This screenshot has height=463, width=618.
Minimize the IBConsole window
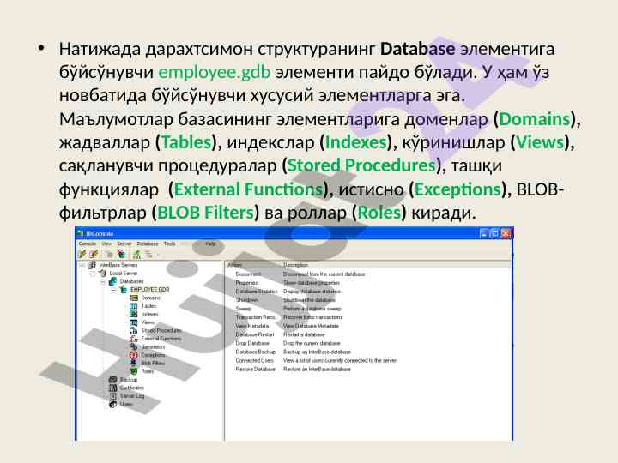485,233
